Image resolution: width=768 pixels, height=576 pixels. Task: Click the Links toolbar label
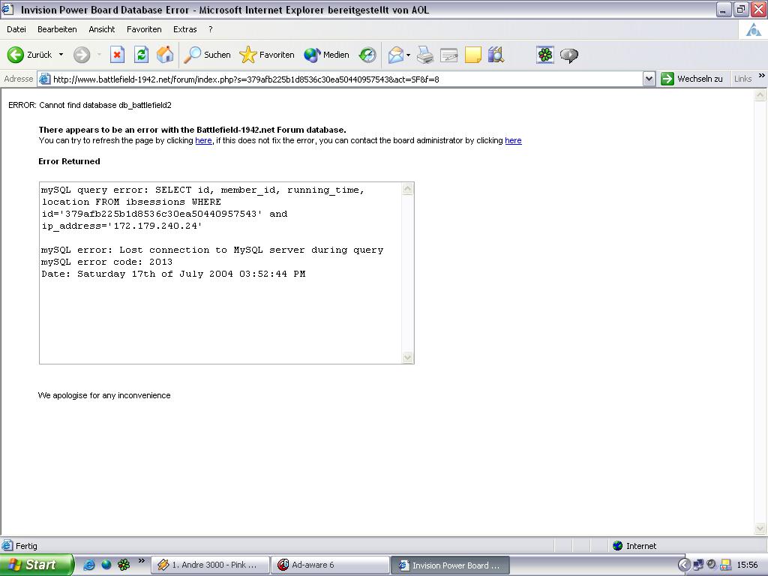(x=742, y=79)
